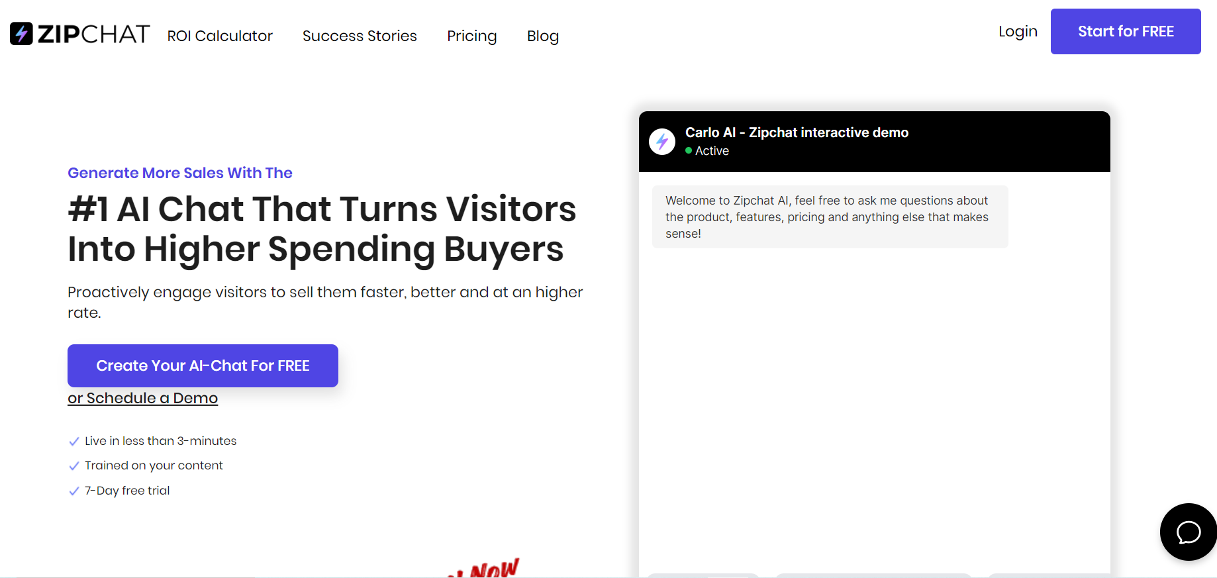Click Create Your AI-Chat For FREE

click(203, 365)
